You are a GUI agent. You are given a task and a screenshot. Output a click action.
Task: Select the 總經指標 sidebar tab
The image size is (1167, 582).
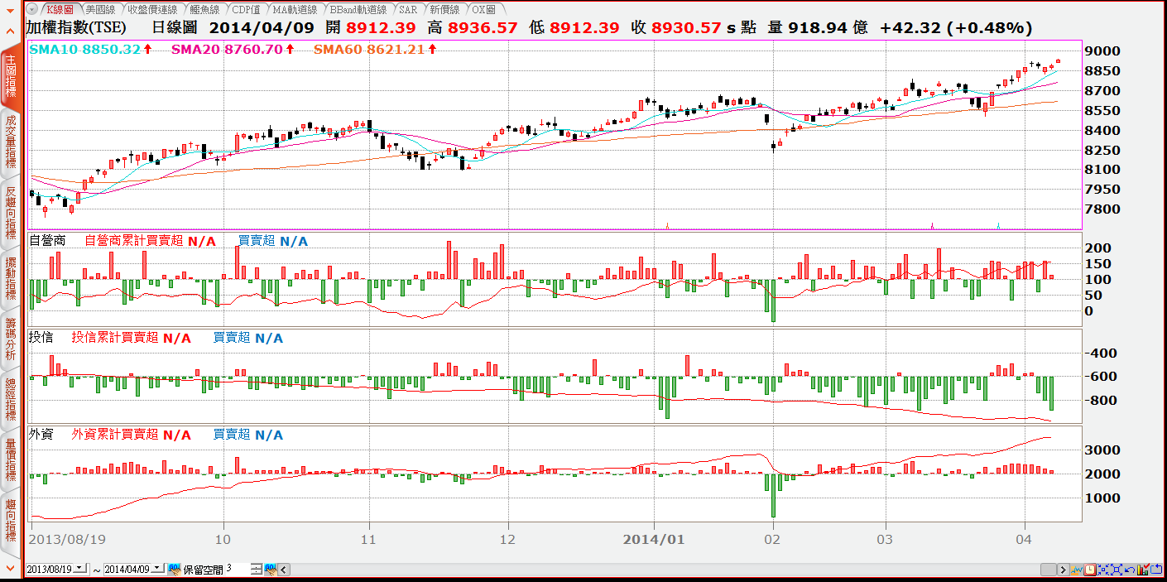pyautogui.click(x=11, y=400)
